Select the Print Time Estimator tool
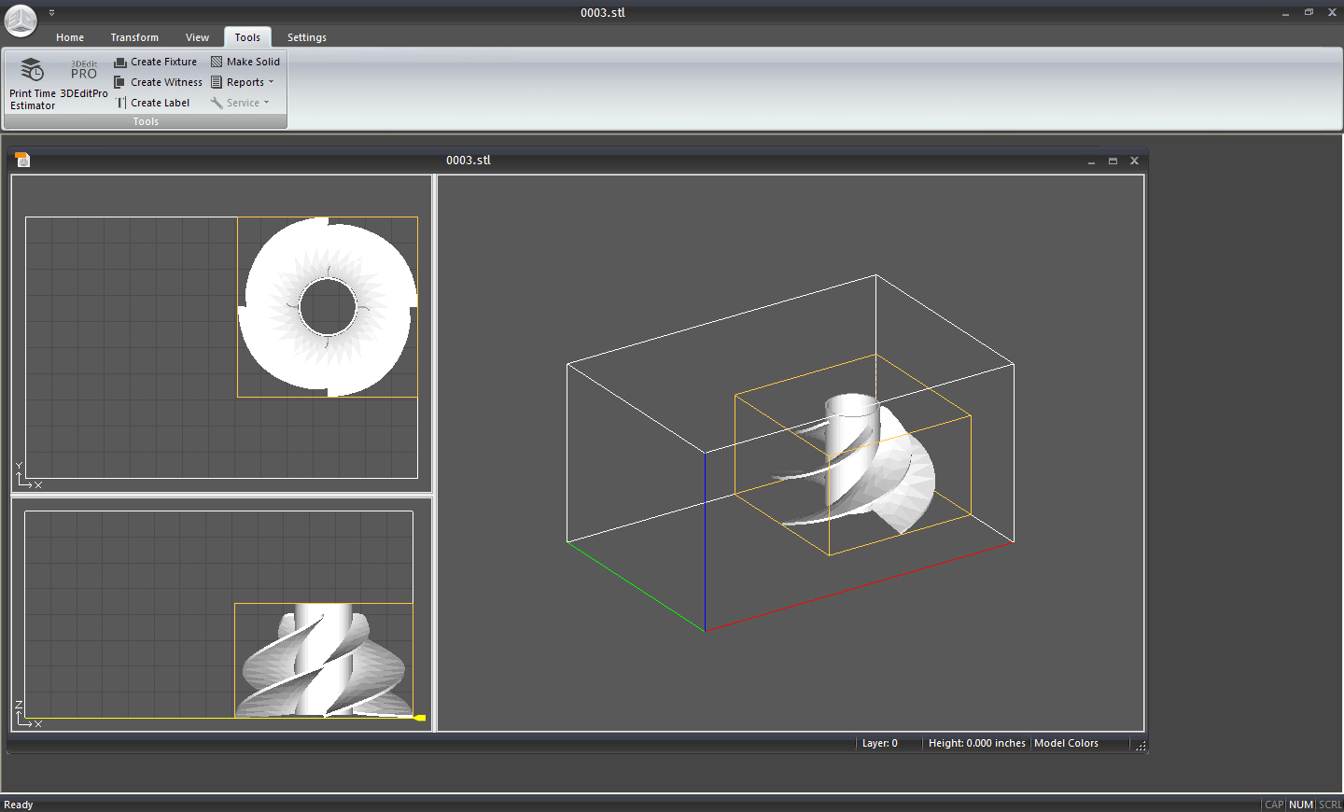The height and width of the screenshot is (812, 1344). click(31, 79)
